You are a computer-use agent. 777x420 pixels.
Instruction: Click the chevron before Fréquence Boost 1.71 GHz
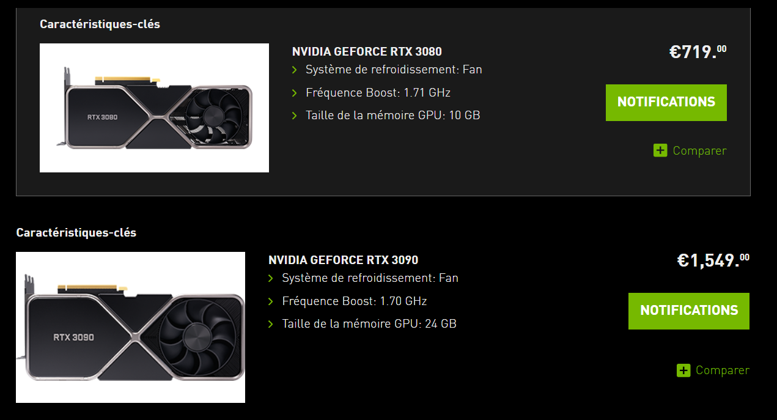(295, 93)
